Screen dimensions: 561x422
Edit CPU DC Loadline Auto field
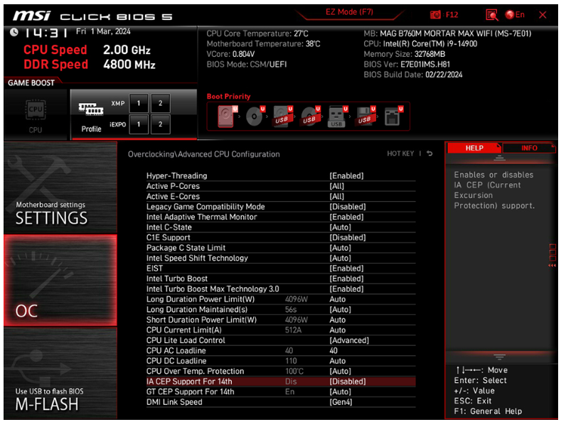[338, 361]
